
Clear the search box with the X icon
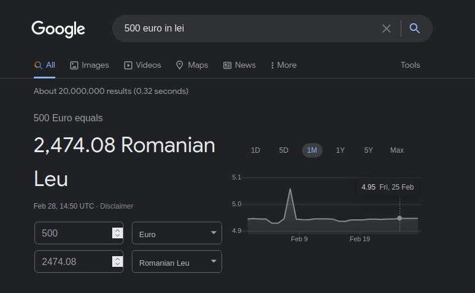pyautogui.click(x=387, y=29)
